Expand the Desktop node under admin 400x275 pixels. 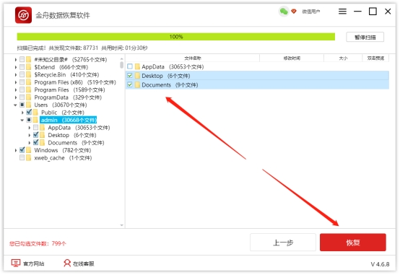(x=30, y=135)
